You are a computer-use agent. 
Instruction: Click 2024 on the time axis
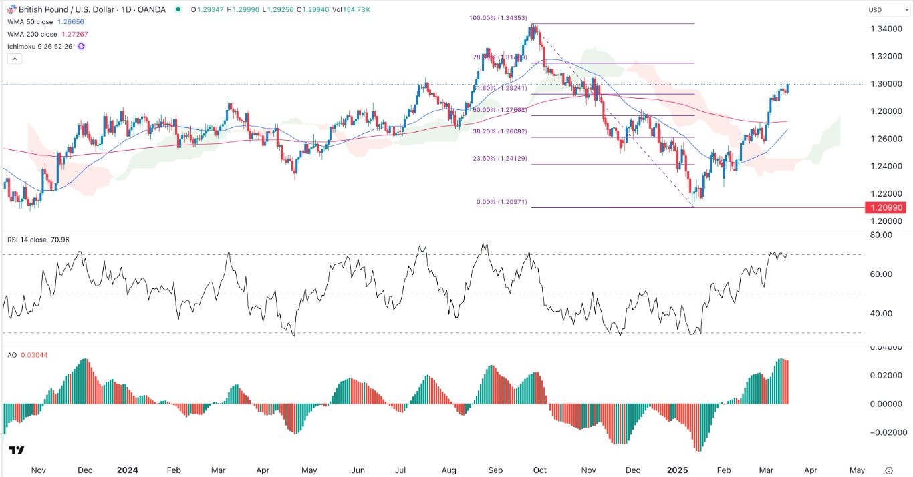pyautogui.click(x=127, y=470)
